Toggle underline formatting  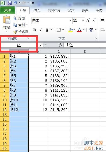click(x=47, y=30)
